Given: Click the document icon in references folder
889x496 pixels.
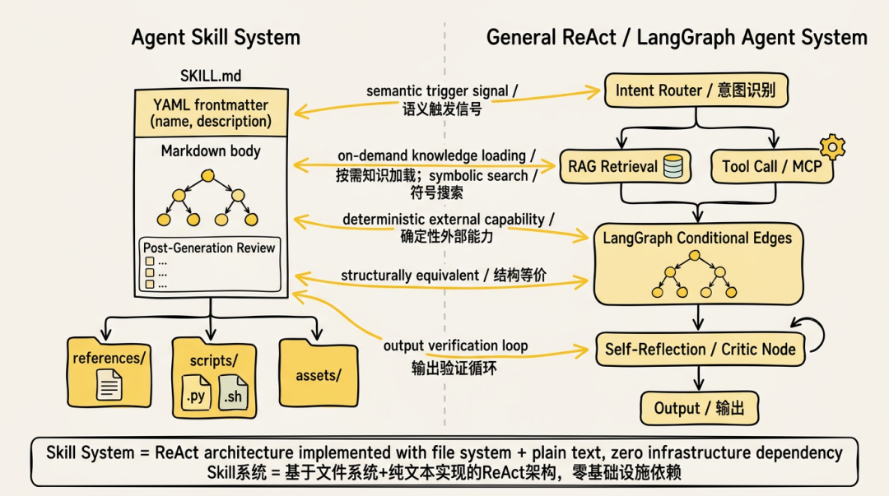Looking at the screenshot, I should [x=109, y=385].
